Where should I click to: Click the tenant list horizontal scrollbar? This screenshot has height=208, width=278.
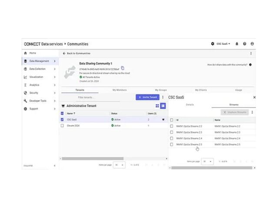coord(109,158)
